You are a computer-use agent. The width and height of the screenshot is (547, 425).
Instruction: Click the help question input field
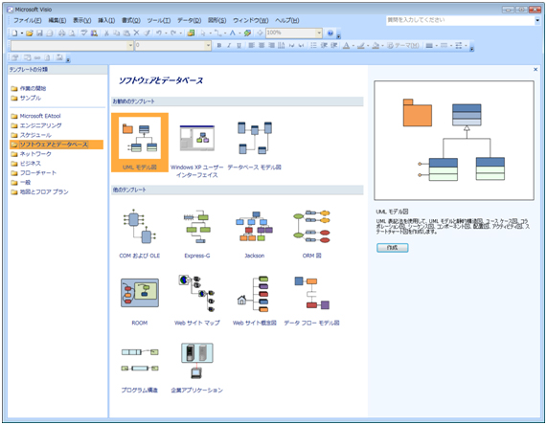point(460,20)
